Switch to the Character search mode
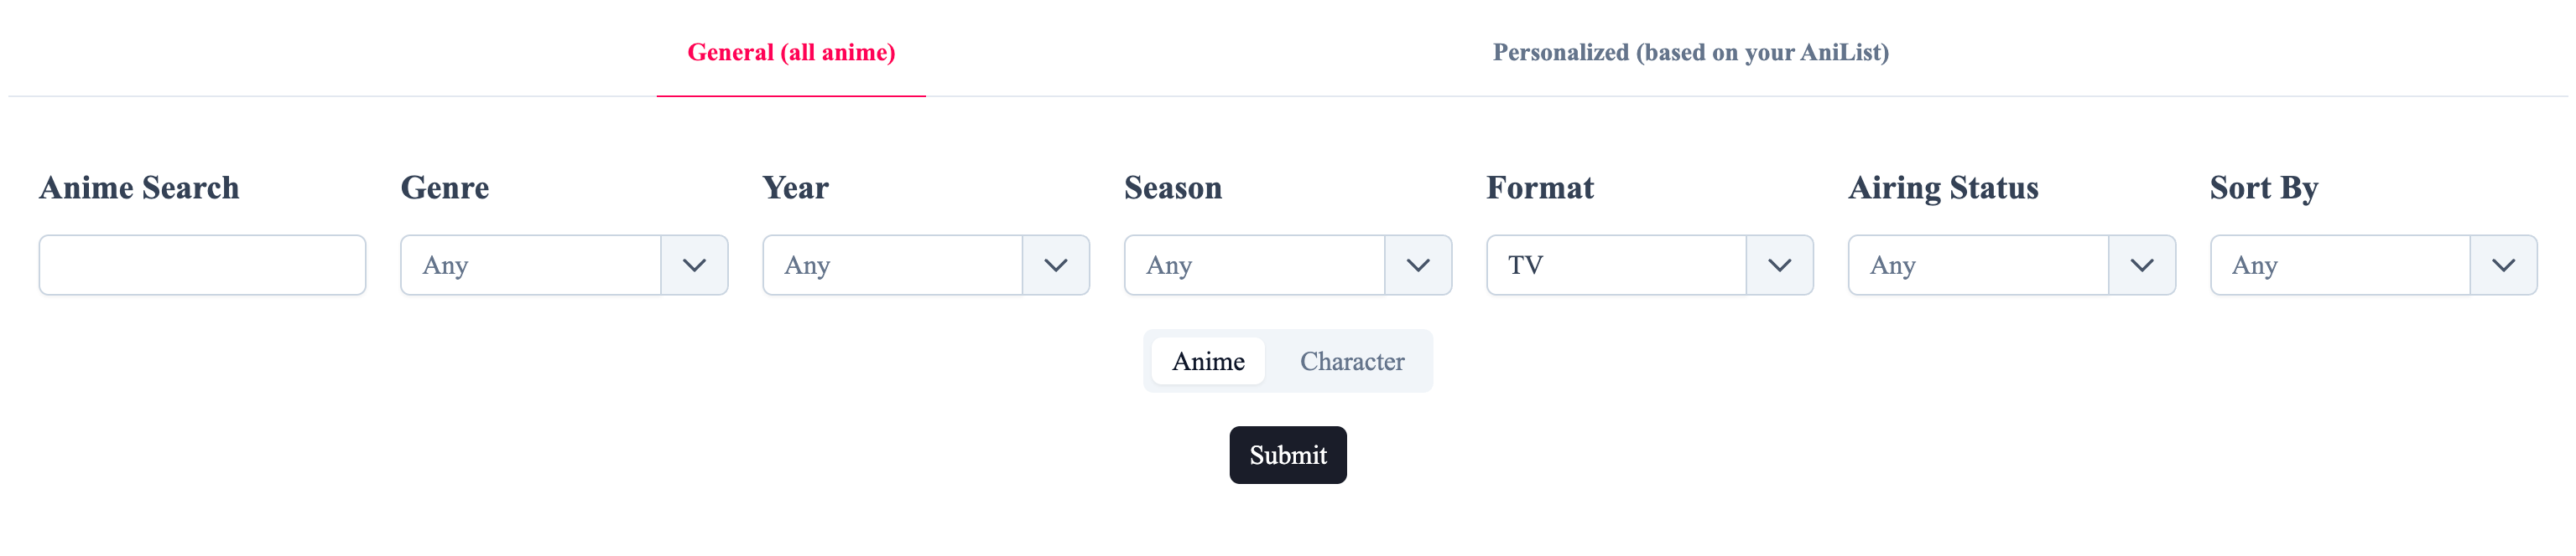Image resolution: width=2576 pixels, height=556 pixels. click(x=1352, y=360)
